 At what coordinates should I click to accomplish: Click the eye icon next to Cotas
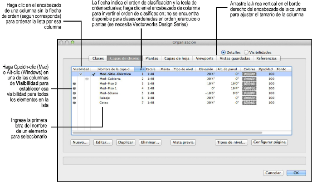click(74, 103)
